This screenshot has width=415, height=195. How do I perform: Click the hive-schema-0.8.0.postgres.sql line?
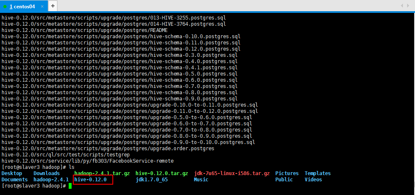tap(119, 93)
